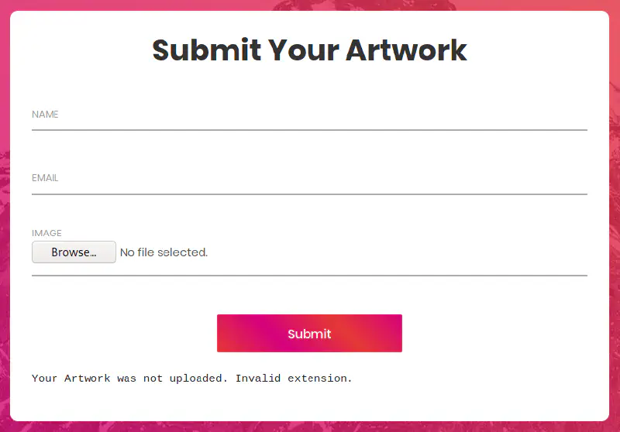
Task: Click the word 'Your' in the heading
Action: click(303, 50)
